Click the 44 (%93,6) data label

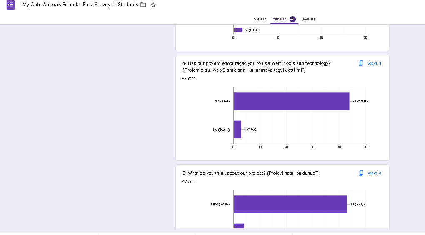[360, 101]
